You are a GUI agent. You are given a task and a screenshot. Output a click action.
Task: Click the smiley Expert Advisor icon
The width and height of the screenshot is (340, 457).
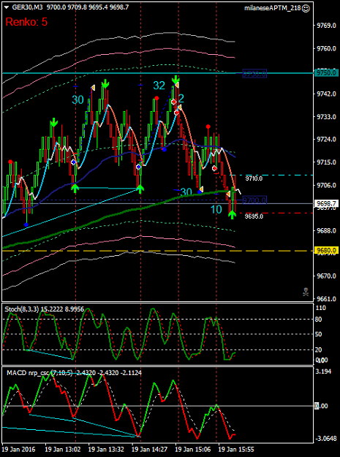pos(306,9)
